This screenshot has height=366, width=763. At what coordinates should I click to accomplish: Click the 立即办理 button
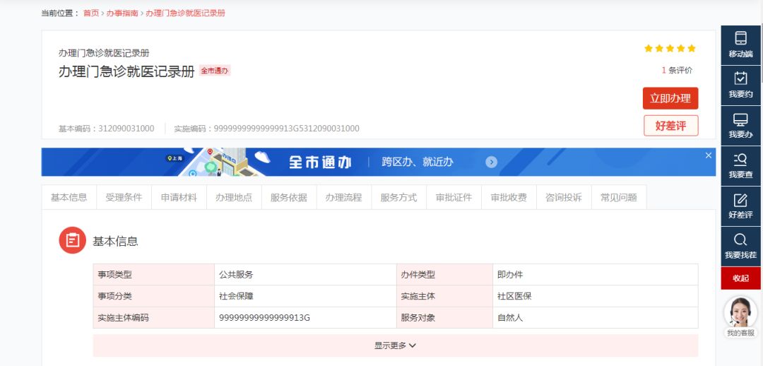click(x=670, y=98)
